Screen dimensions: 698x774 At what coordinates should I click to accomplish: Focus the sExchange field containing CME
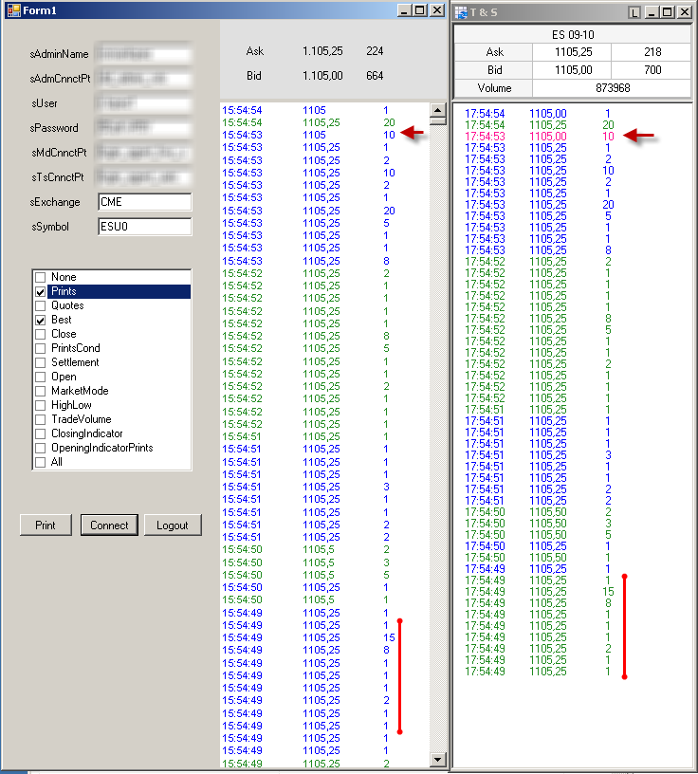[144, 202]
